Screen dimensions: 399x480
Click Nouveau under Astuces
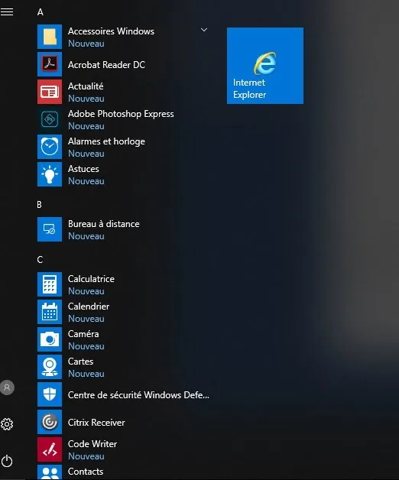(x=86, y=181)
